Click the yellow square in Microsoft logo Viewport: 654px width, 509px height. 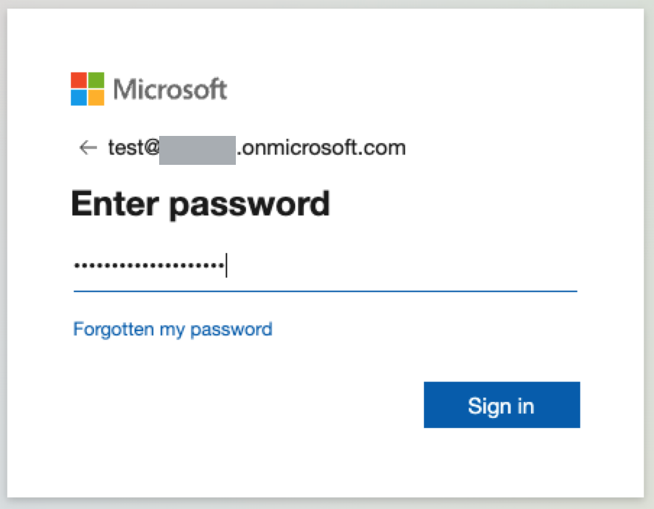[96, 98]
